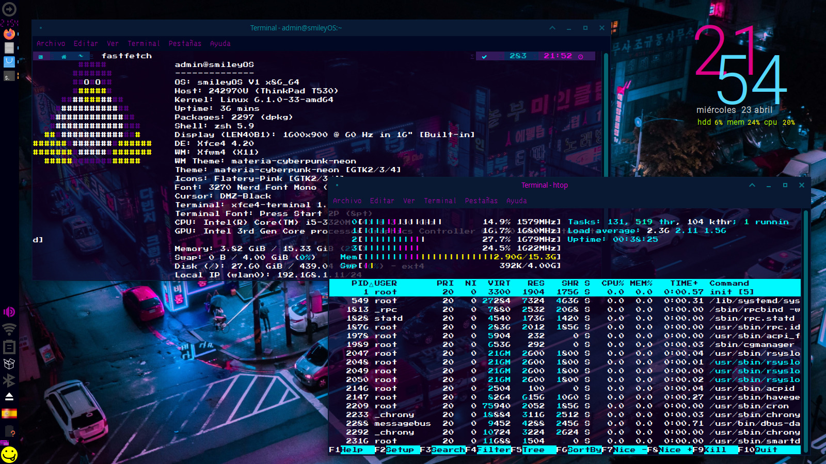This screenshot has width=826, height=464.
Task: Click the htop Mem usage meter bar
Action: 450,257
